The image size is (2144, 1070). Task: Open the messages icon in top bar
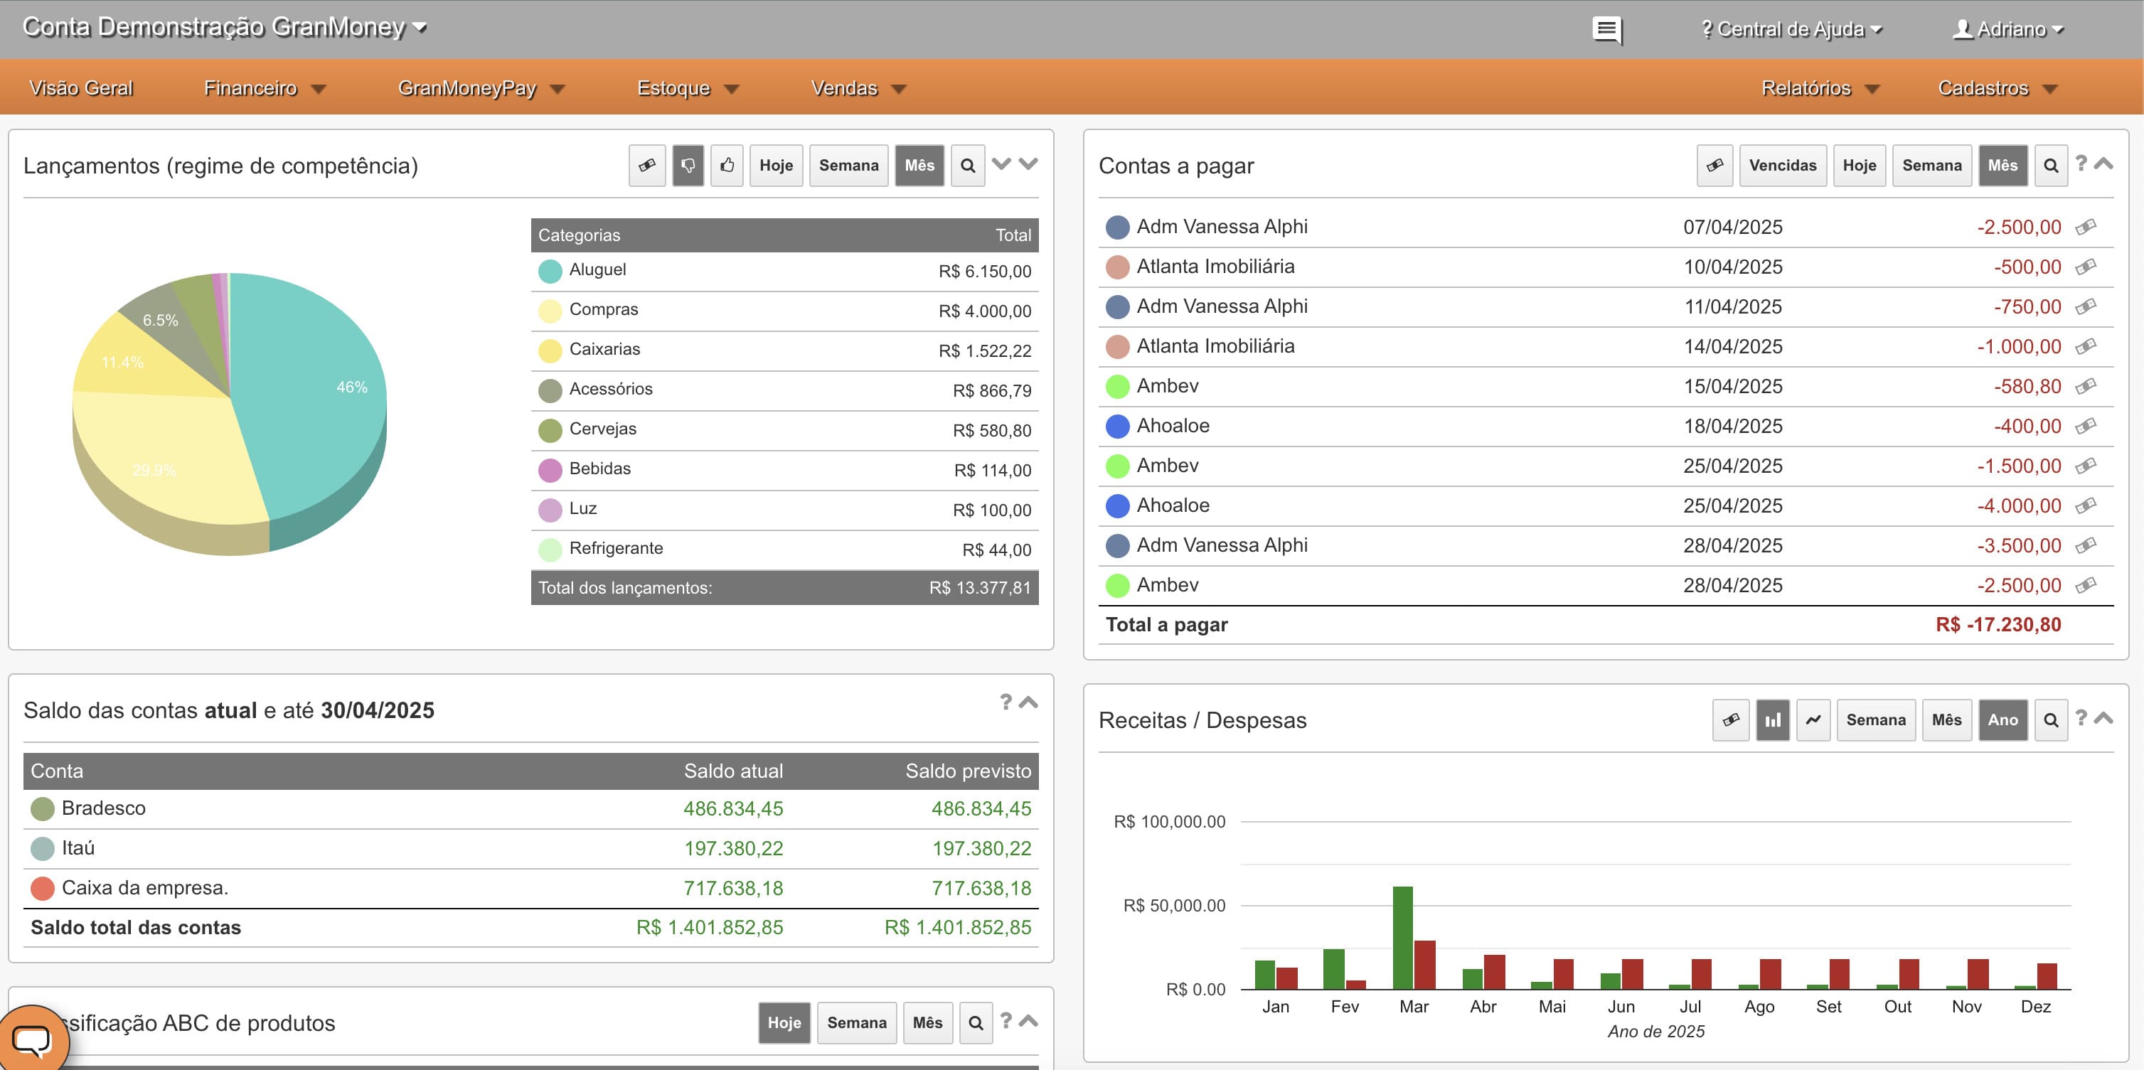(x=1606, y=31)
